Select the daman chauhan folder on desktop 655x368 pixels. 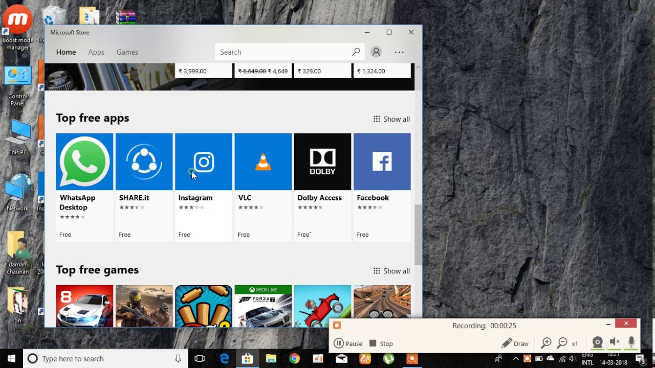click(x=18, y=254)
